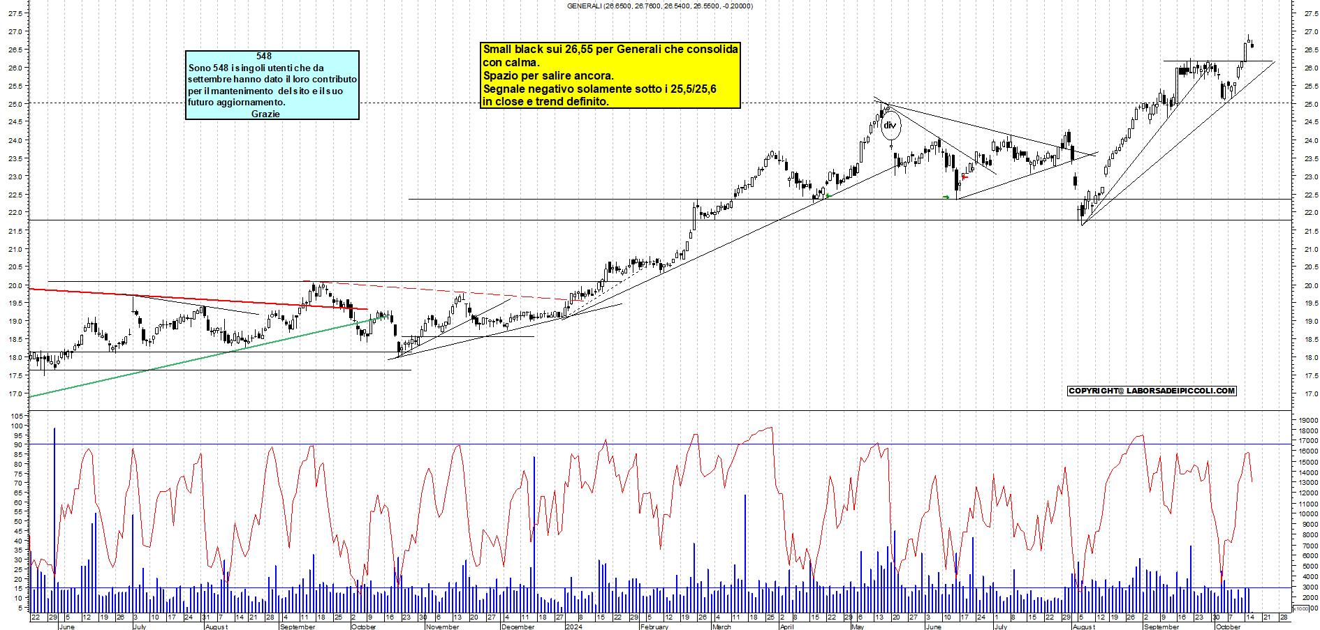Click the 'April' month label
This screenshot has width=1320, height=630.
click(x=786, y=627)
